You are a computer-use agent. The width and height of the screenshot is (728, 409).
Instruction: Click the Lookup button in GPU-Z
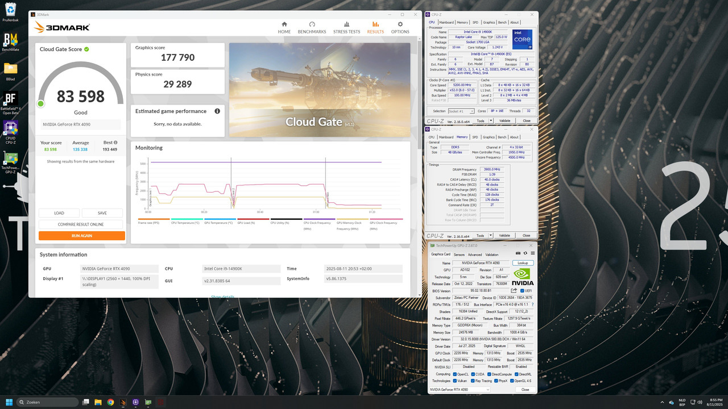coord(523,263)
